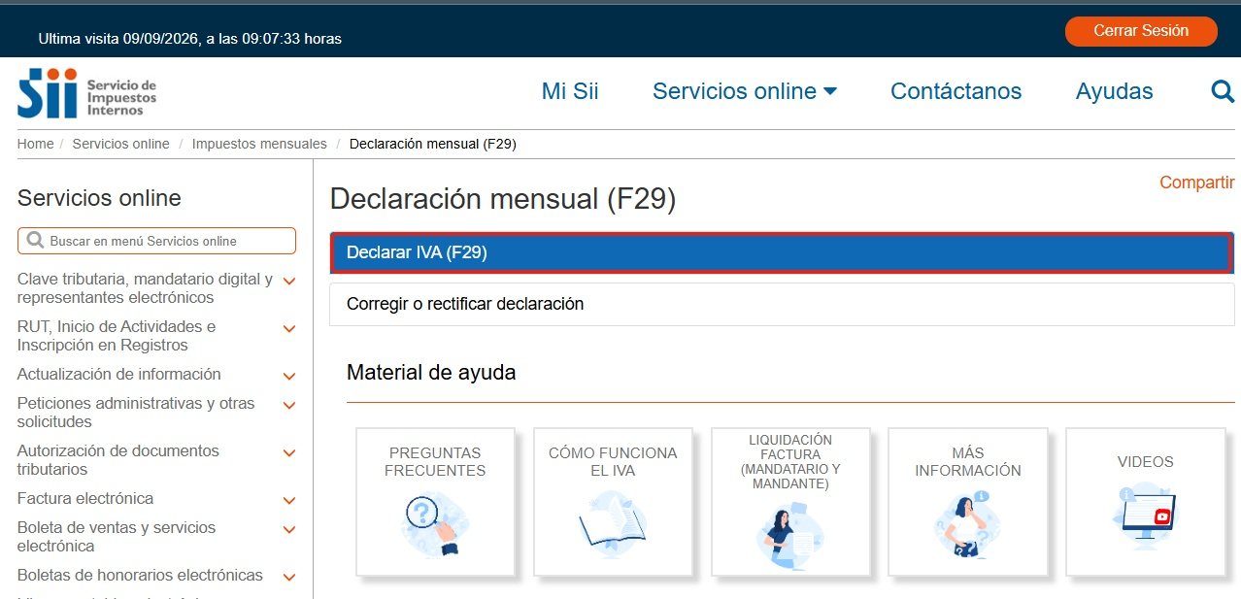Image resolution: width=1241 pixels, height=599 pixels.
Task: Open Peticiones administrativas y otras solicitudes
Action: tap(136, 413)
